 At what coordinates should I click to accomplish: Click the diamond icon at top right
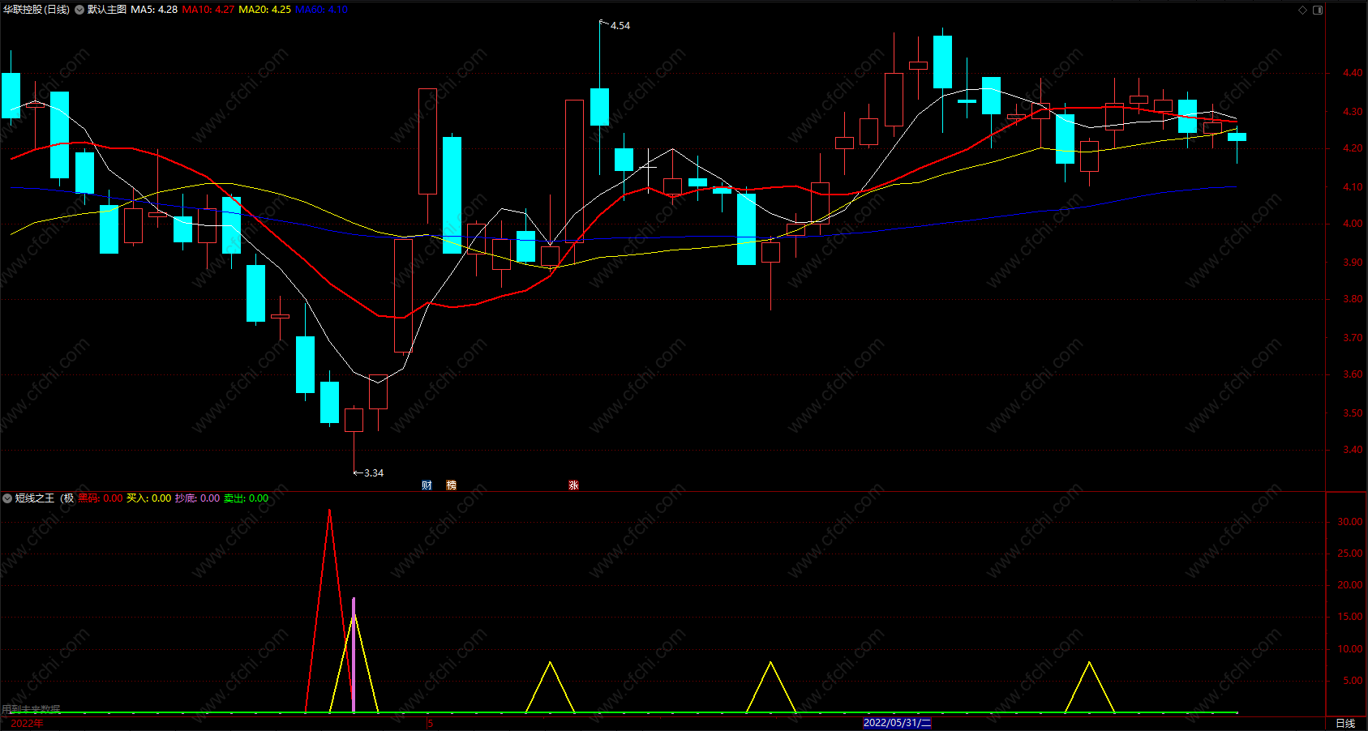tap(1303, 10)
